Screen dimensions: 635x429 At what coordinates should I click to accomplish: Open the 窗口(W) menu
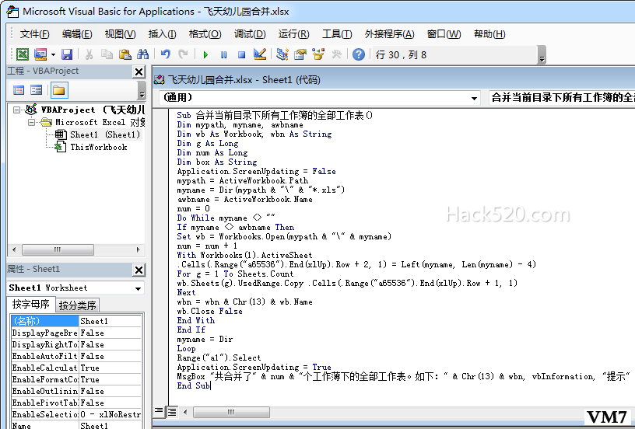444,34
